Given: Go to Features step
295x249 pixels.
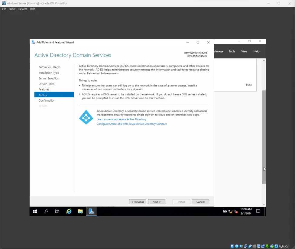Looking at the screenshot, I should pyautogui.click(x=44, y=89).
